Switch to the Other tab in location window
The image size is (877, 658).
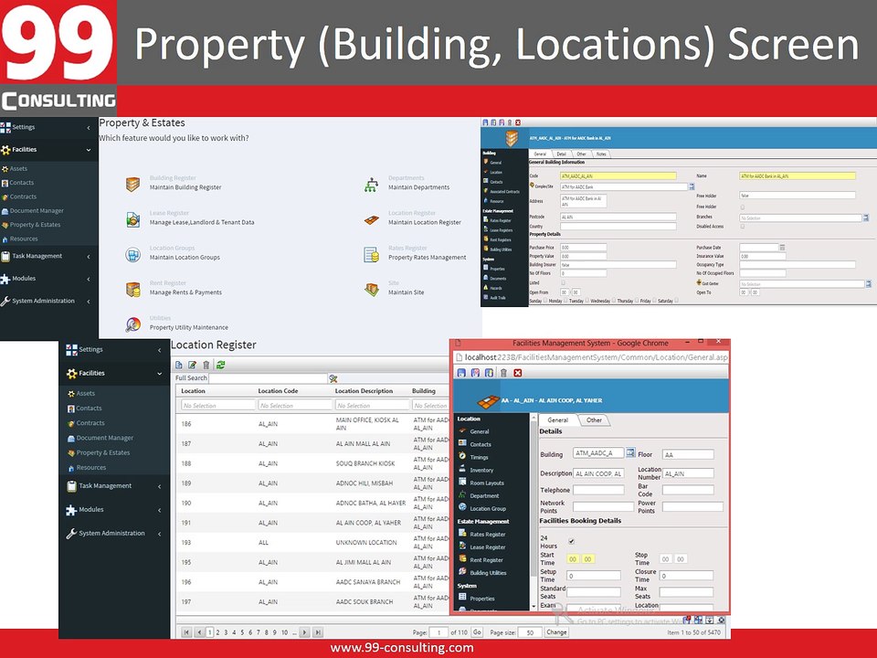[594, 419]
